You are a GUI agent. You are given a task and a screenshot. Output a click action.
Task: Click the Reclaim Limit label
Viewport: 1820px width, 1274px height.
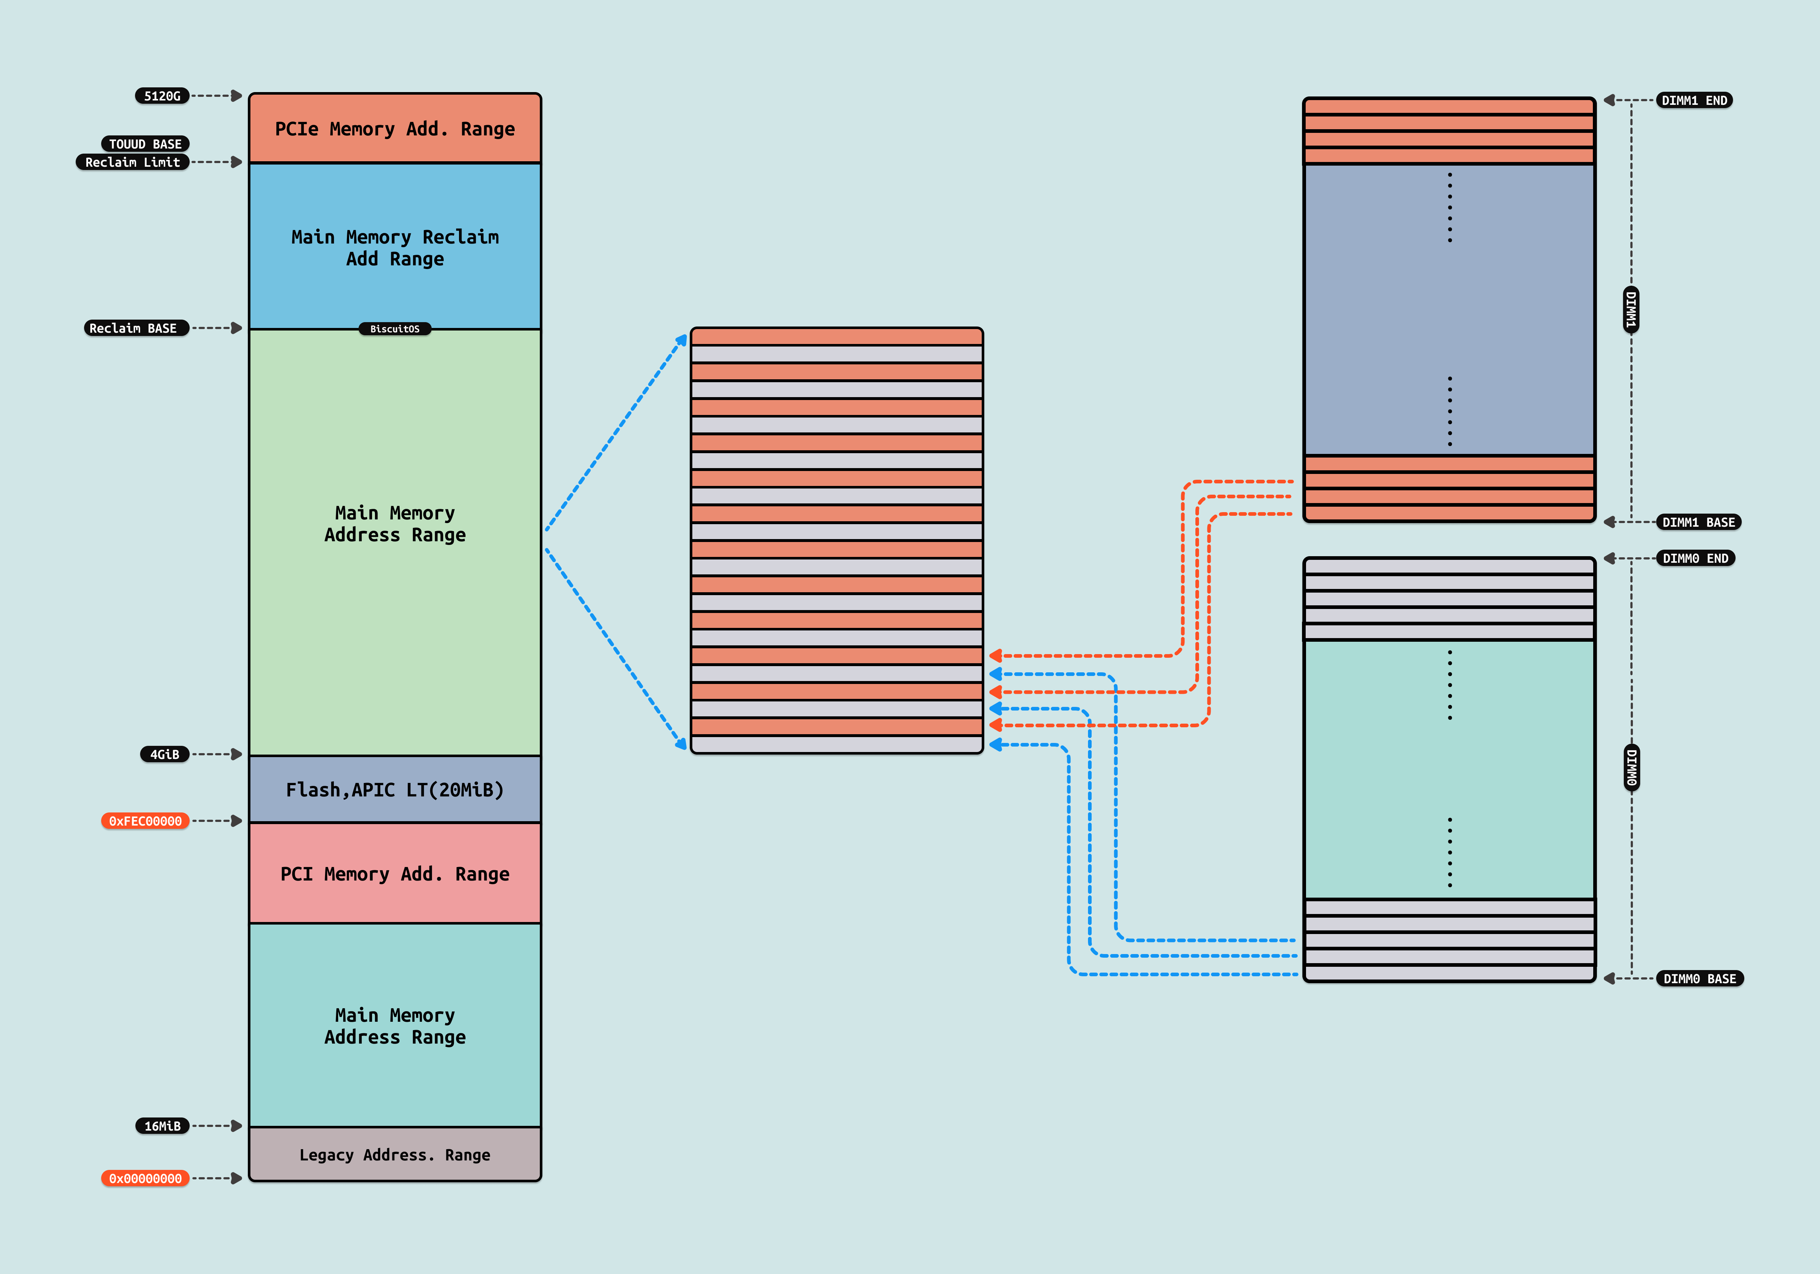(132, 162)
